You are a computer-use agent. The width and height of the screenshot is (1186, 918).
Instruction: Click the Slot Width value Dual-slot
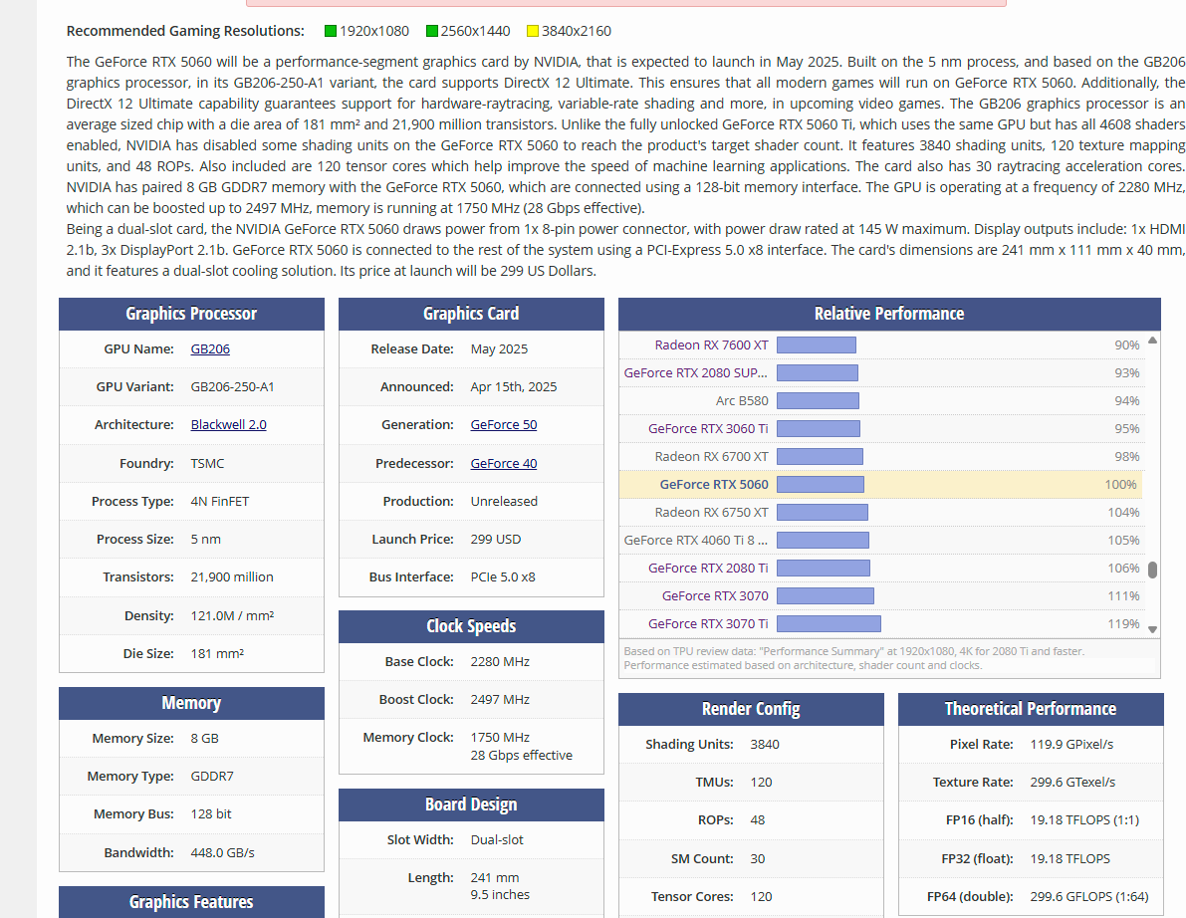pos(497,839)
